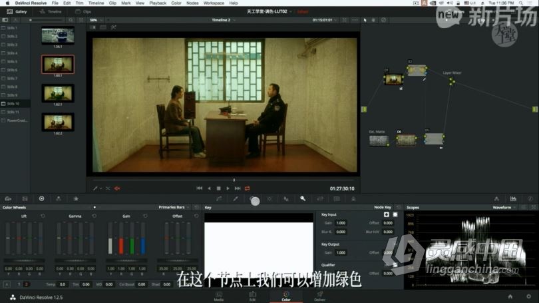Reset the Gamma controls

tap(94, 216)
